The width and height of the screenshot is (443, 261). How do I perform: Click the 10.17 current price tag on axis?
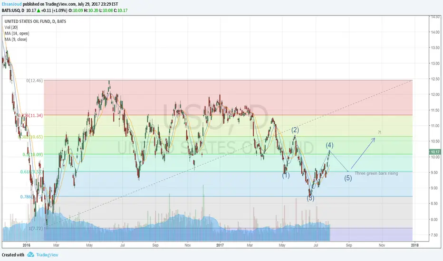coord(435,152)
